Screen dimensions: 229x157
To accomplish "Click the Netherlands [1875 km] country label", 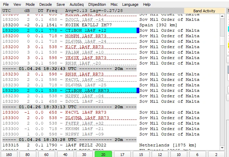I will tap(168, 145).
